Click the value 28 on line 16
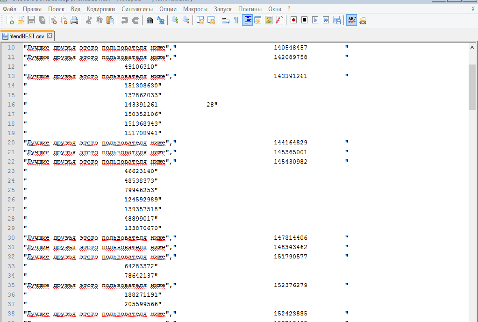 210,105
